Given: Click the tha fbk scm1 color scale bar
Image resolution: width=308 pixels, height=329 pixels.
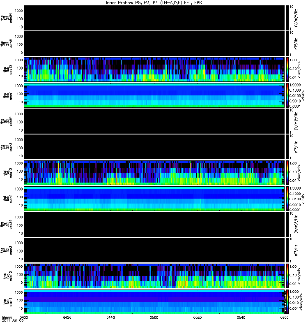Looking at the screenshot, I should pos(287,95).
